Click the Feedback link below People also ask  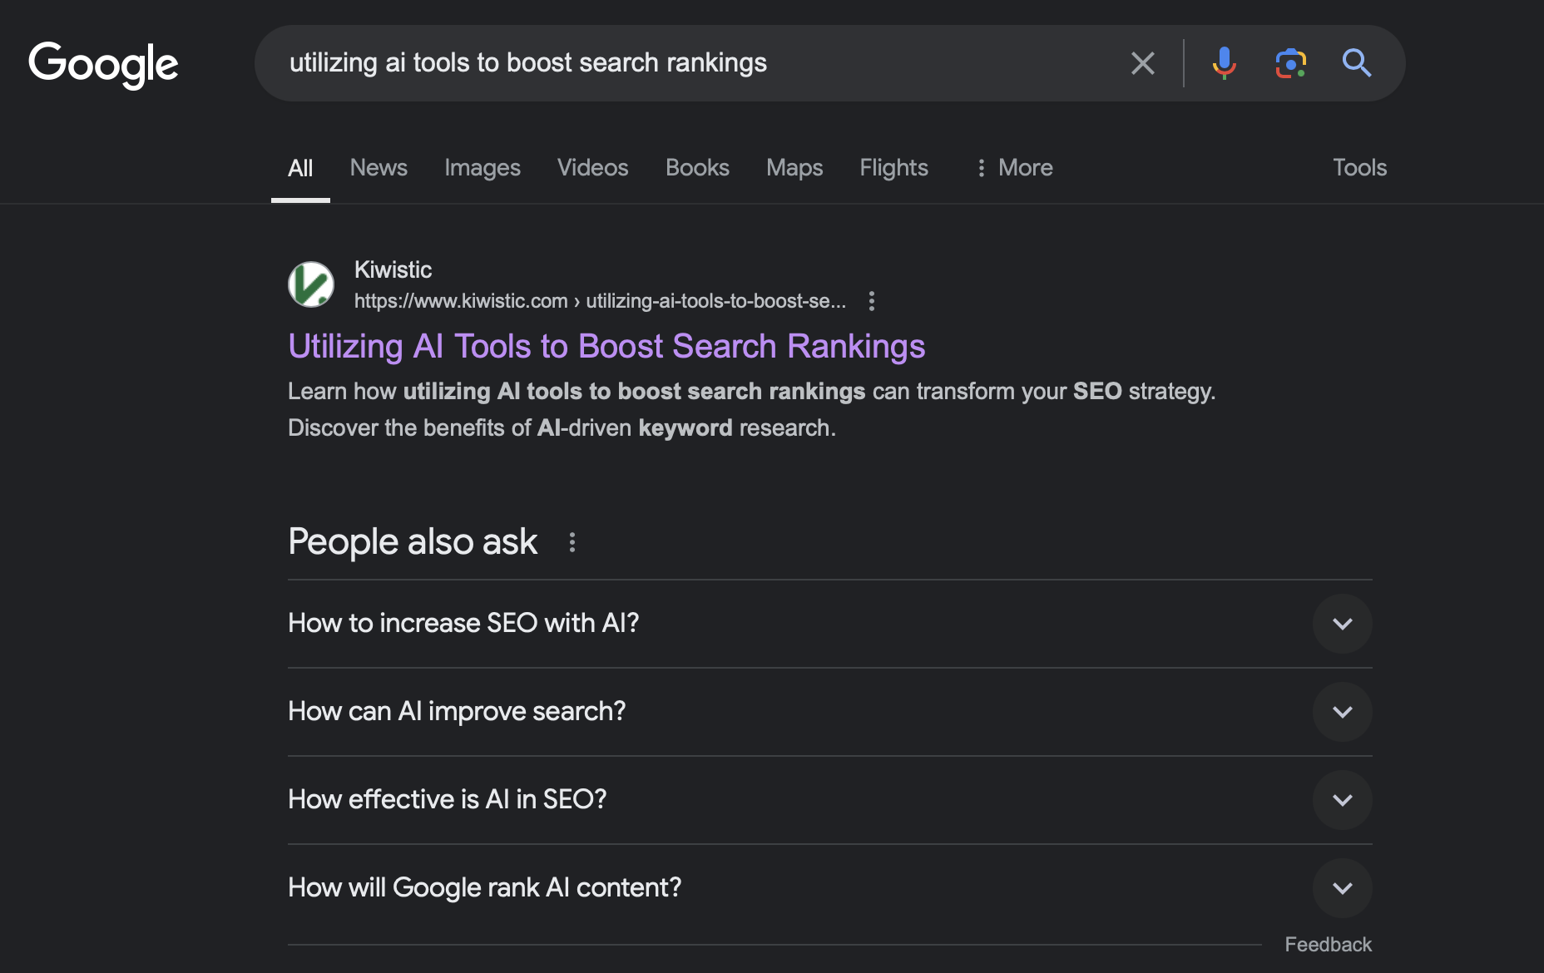point(1328,945)
